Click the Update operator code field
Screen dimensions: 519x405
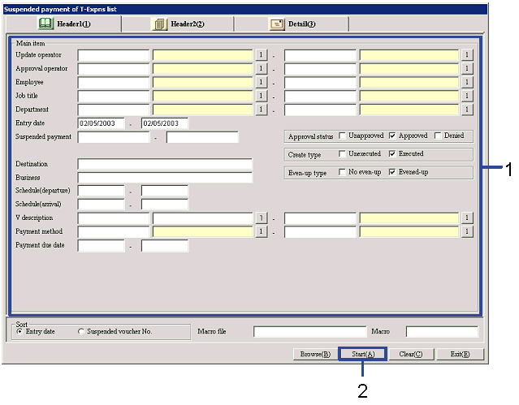click(x=114, y=55)
